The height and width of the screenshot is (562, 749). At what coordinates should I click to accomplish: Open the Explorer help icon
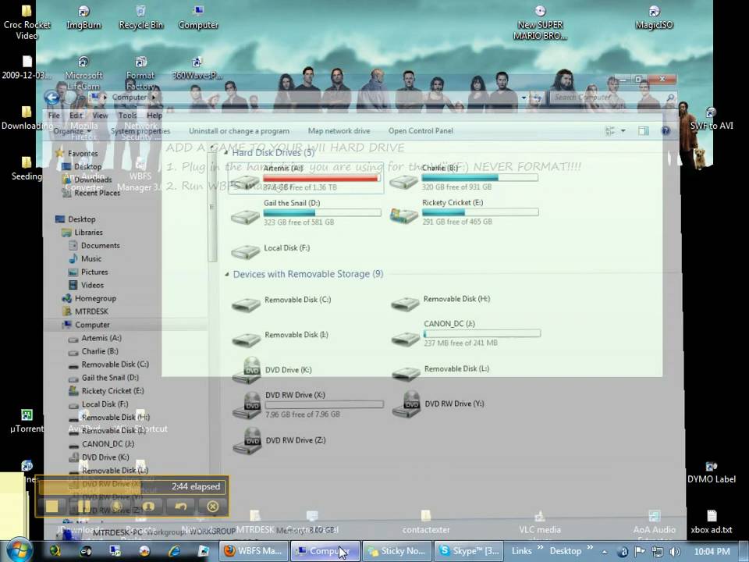pos(666,131)
